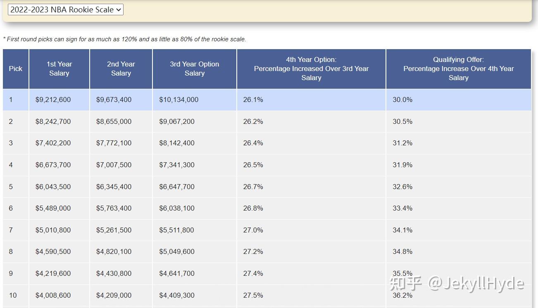Select the $7,341,300 salary cell
Image resolution: width=538 pixels, height=308 pixels.
(195, 165)
